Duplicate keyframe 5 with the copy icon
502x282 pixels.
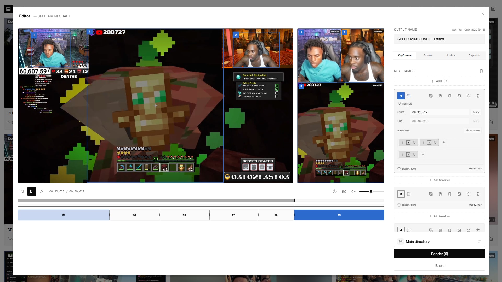[x=431, y=194]
